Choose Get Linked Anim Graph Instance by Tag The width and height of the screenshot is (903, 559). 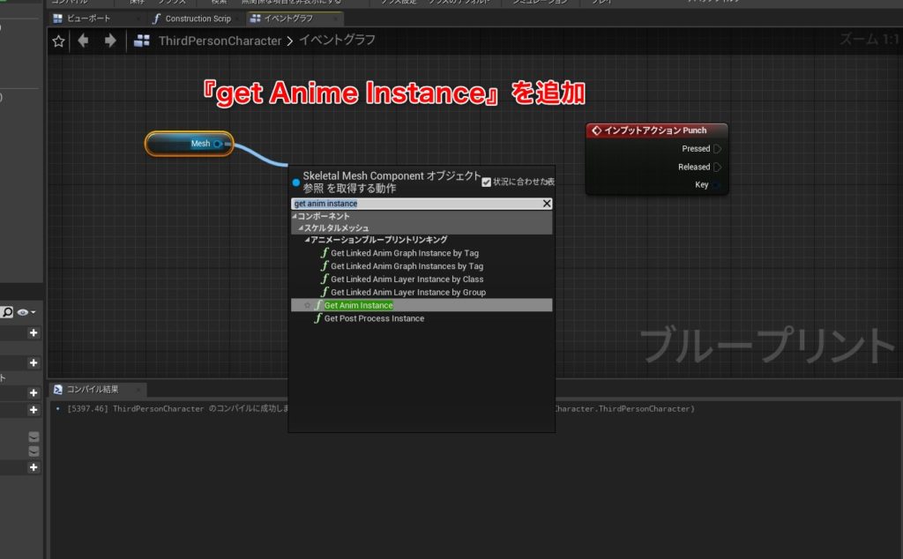point(404,253)
